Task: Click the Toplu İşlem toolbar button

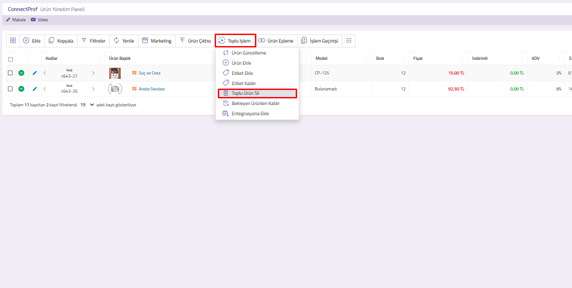Action: click(x=235, y=41)
